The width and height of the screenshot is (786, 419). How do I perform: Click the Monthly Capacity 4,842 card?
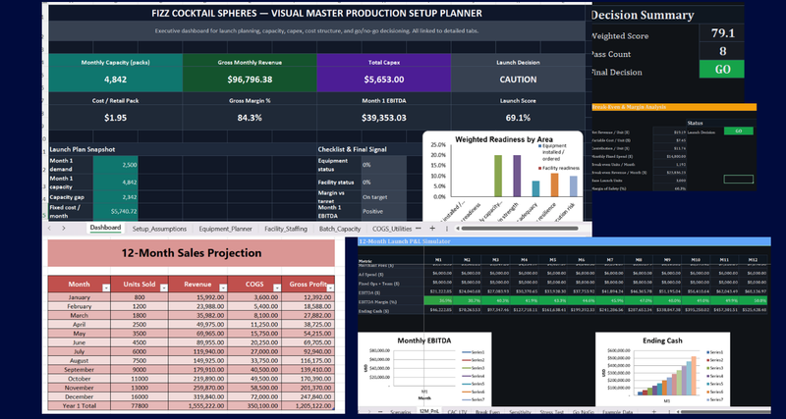point(115,73)
